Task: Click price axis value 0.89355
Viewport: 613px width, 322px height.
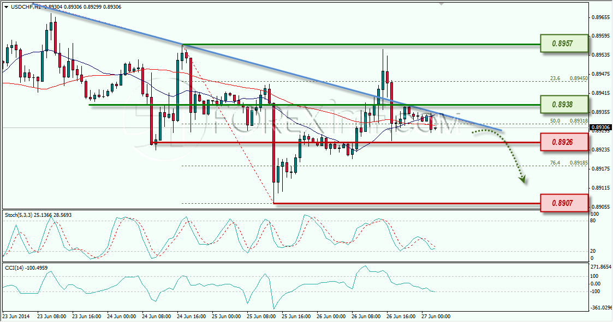Action: click(602, 112)
